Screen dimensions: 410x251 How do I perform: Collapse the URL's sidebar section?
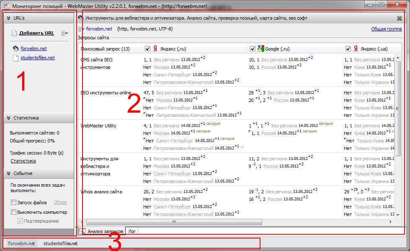(8, 18)
